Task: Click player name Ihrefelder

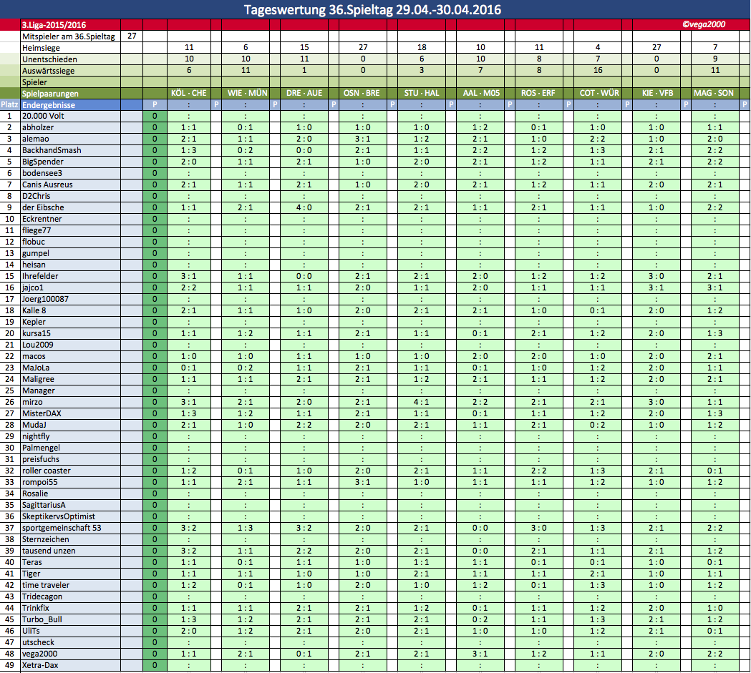Action: [x=40, y=277]
